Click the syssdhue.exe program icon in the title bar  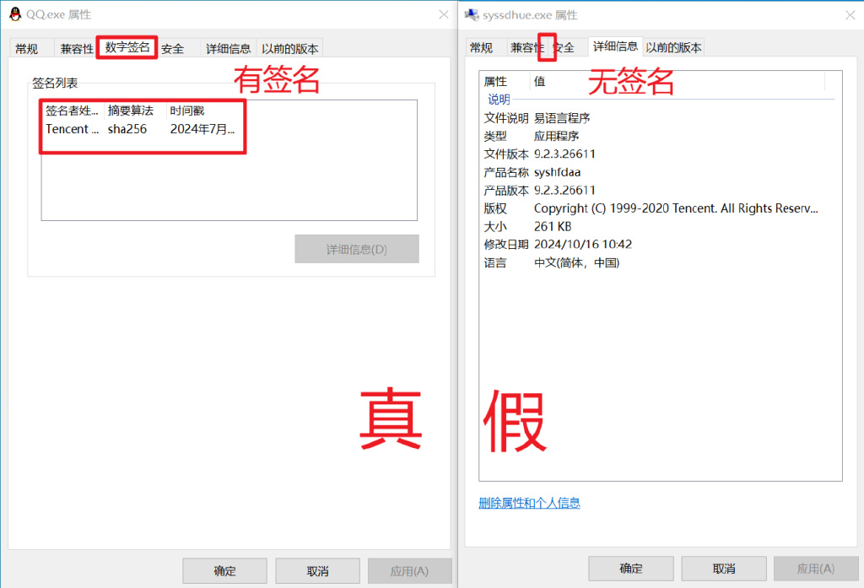click(472, 15)
